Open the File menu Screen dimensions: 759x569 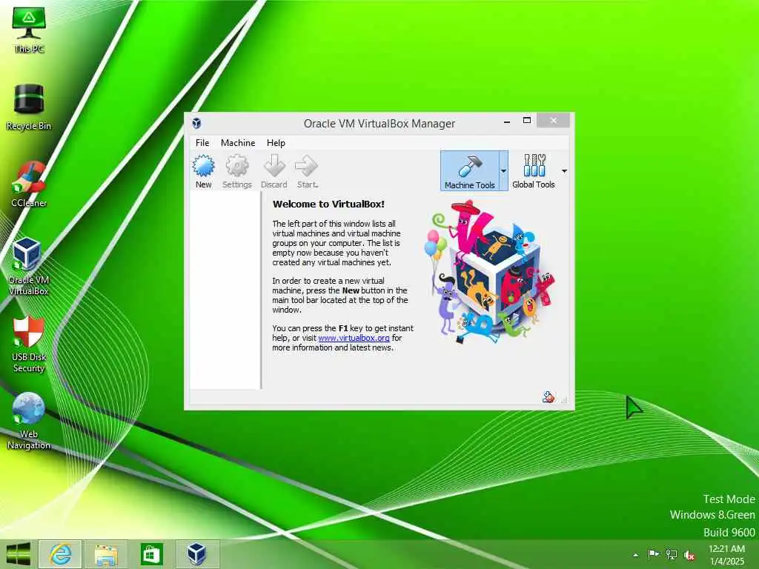[202, 143]
